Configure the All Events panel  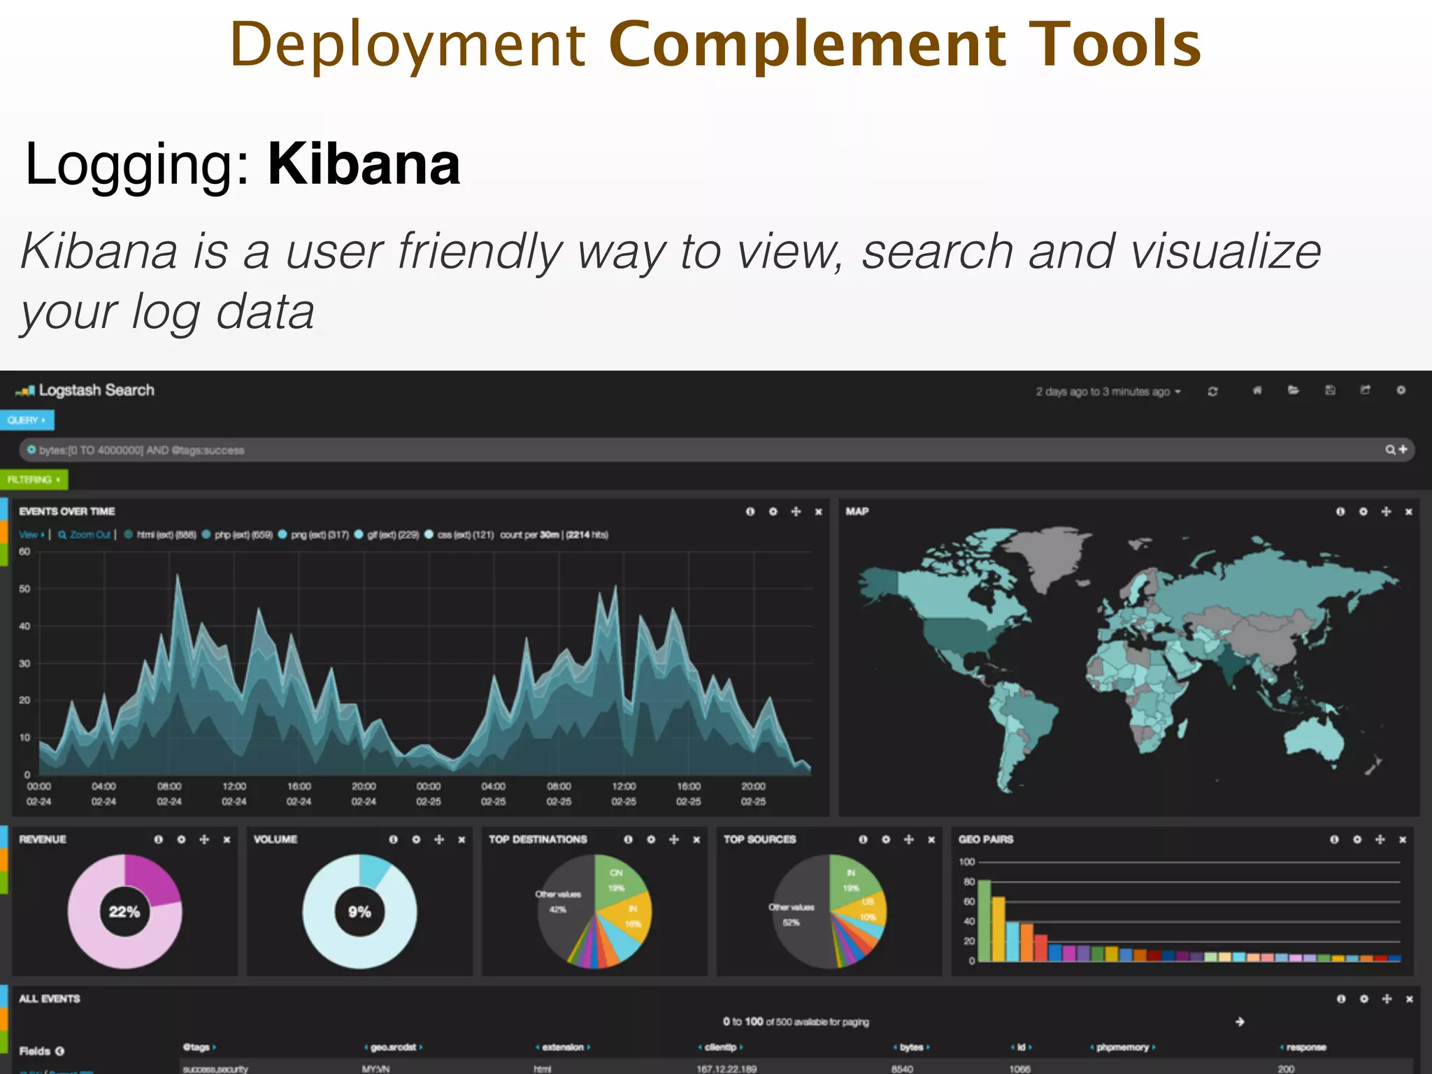[1364, 999]
